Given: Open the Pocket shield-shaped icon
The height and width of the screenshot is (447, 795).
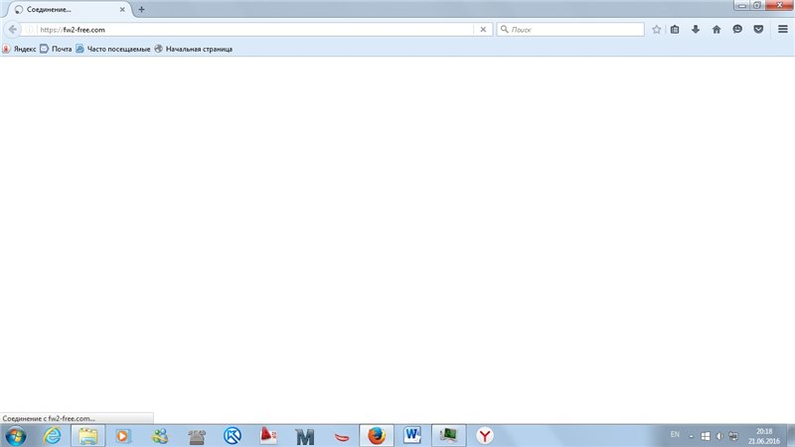Looking at the screenshot, I should coord(758,30).
